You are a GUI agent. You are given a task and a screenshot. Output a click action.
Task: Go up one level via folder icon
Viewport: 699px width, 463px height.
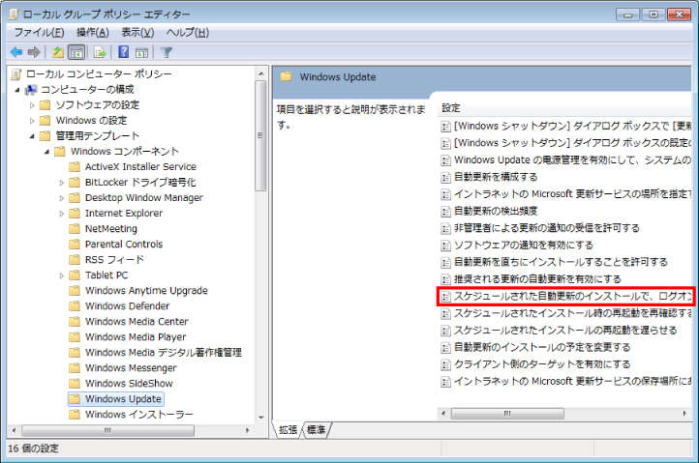click(x=58, y=52)
